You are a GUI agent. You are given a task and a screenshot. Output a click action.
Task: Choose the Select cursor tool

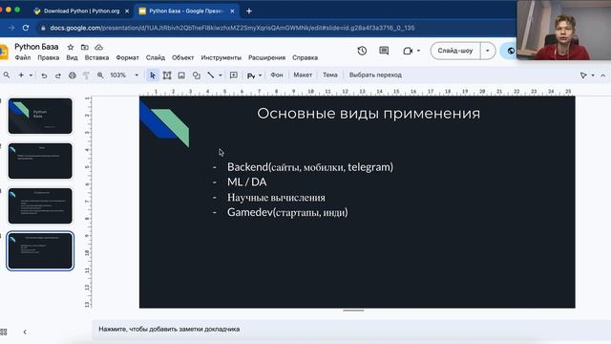(153, 75)
